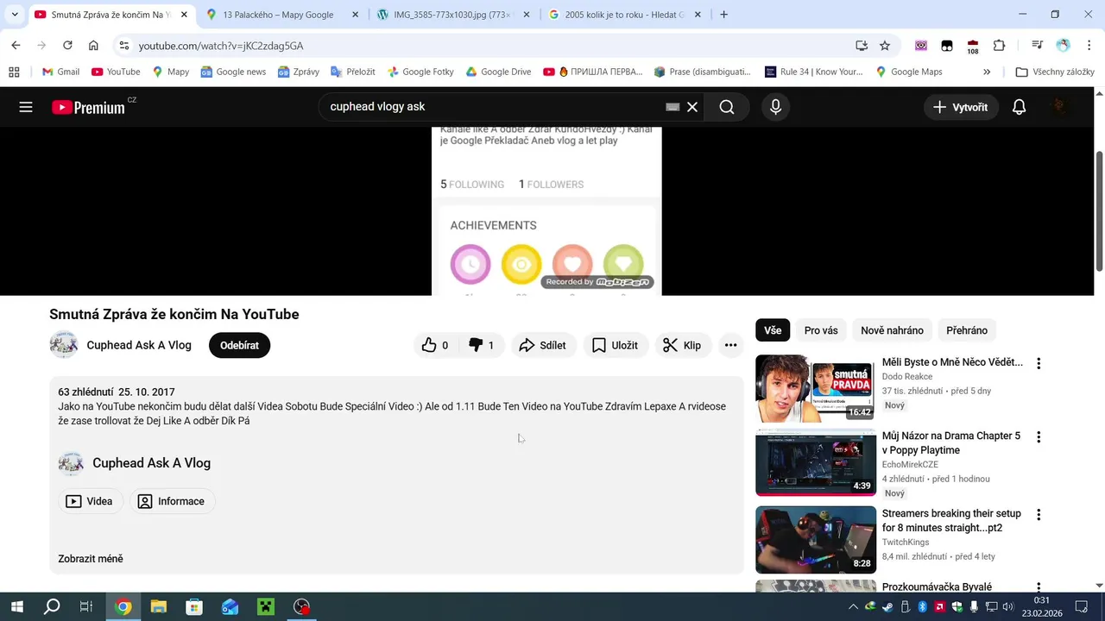Open the purple eye extension

click(921, 46)
